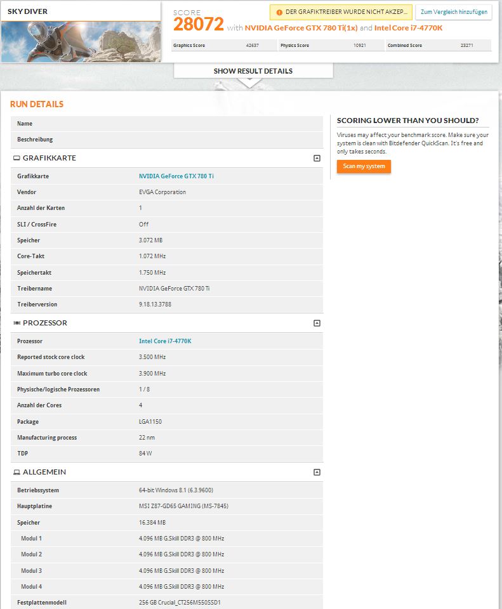The image size is (502, 609).
Task: Click the Modul 4 memory row
Action: coord(167,586)
